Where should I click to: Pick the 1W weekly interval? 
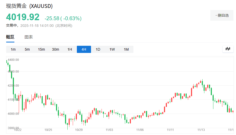(x=112, y=49)
